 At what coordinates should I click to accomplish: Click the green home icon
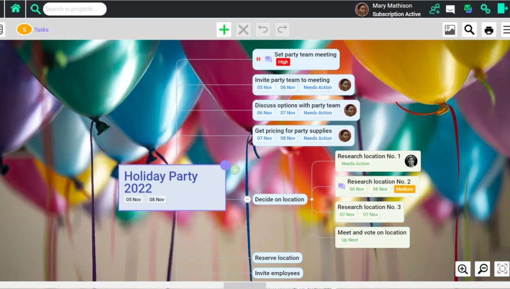(x=15, y=8)
